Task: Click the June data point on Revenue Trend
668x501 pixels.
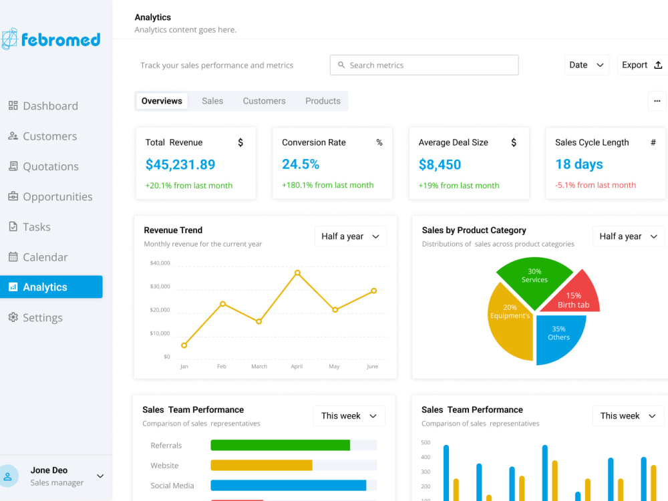Action: coord(373,291)
